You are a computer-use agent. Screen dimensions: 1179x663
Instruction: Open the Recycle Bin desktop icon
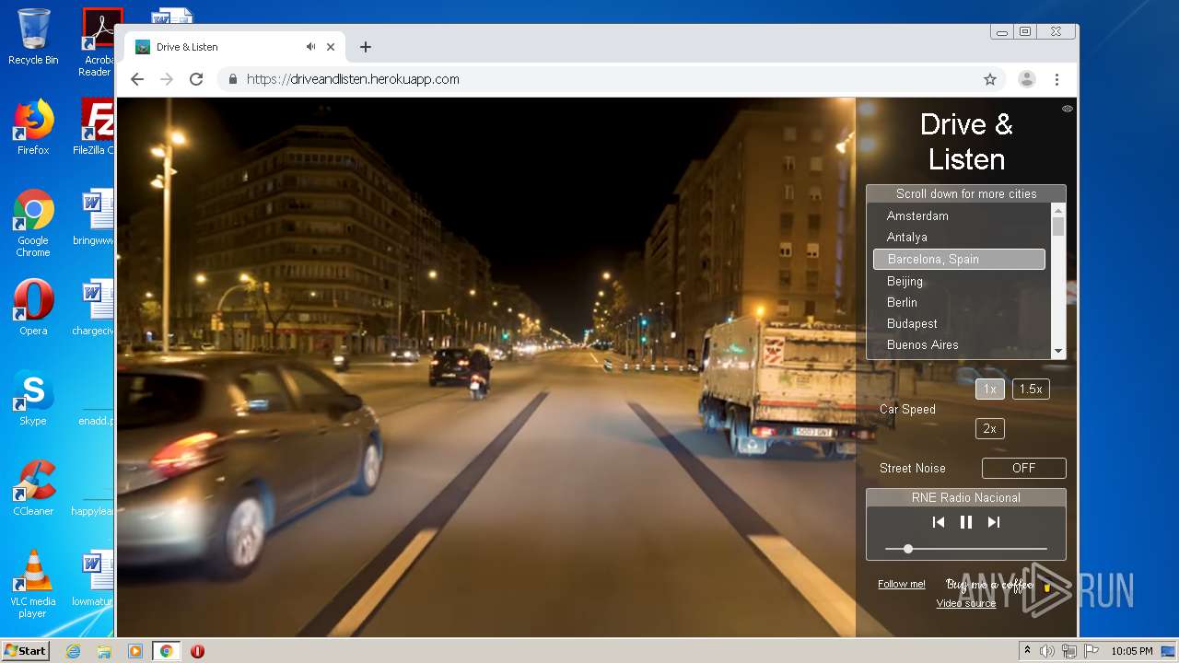point(33,37)
